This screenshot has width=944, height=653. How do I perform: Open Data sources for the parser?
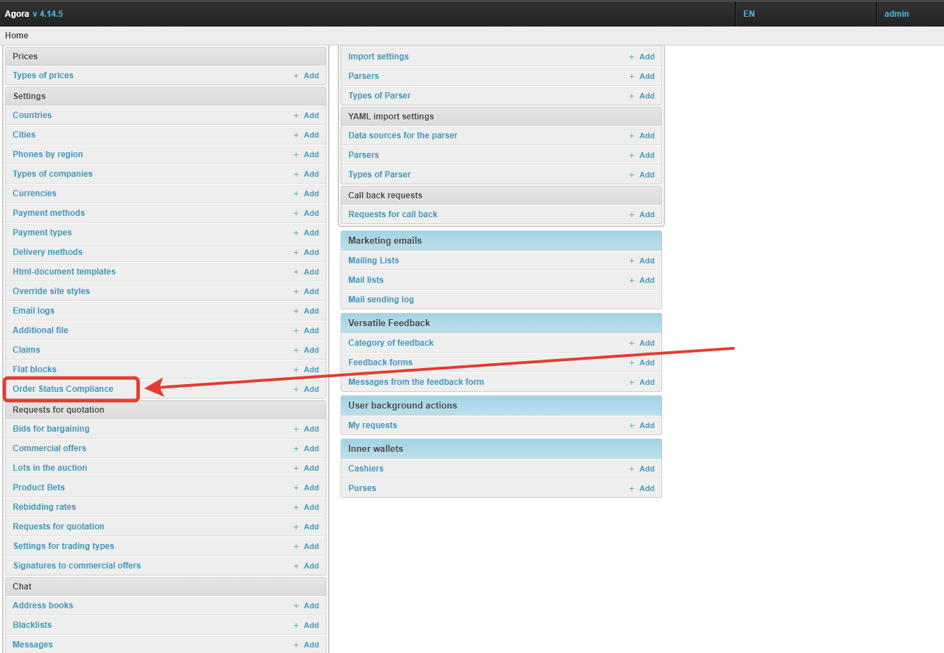[x=403, y=135]
